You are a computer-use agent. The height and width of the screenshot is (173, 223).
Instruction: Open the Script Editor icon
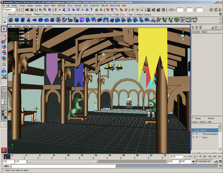click(220, 166)
